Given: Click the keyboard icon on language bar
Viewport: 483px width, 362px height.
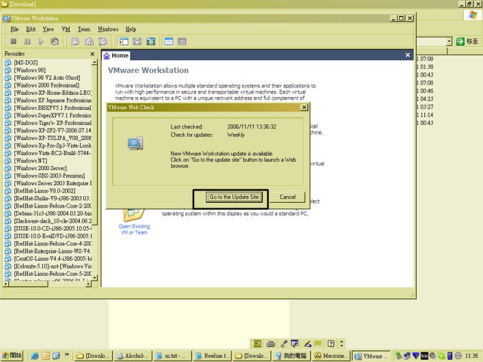Looking at the screenshot, I should coord(270,343).
